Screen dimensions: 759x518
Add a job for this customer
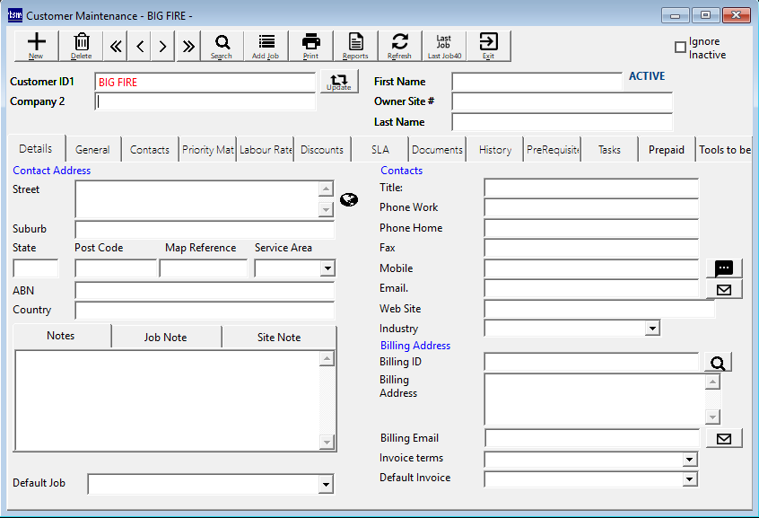[266, 45]
